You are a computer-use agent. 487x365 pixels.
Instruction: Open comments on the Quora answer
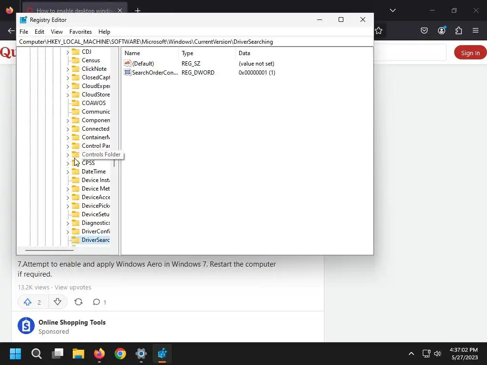[99, 302]
